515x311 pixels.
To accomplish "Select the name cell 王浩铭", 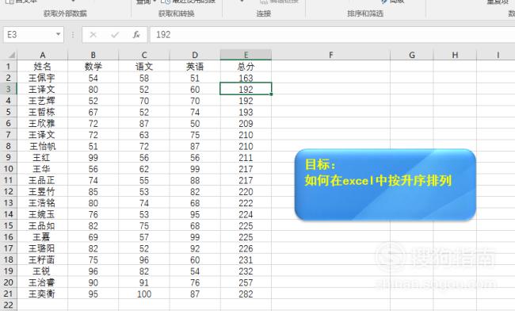I will (42, 203).
